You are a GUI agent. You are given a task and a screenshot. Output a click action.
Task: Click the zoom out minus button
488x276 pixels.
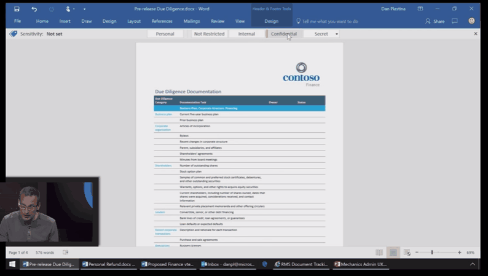[x=417, y=253]
